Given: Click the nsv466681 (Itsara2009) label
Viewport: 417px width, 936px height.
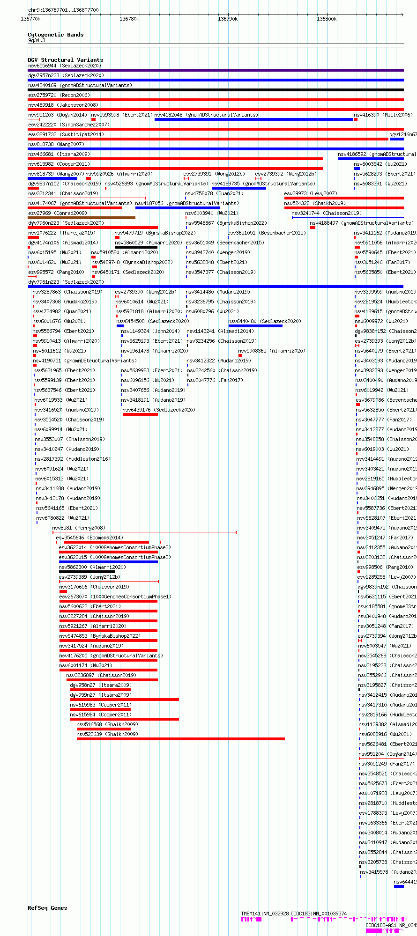Looking at the screenshot, I should pyautogui.click(x=59, y=154).
